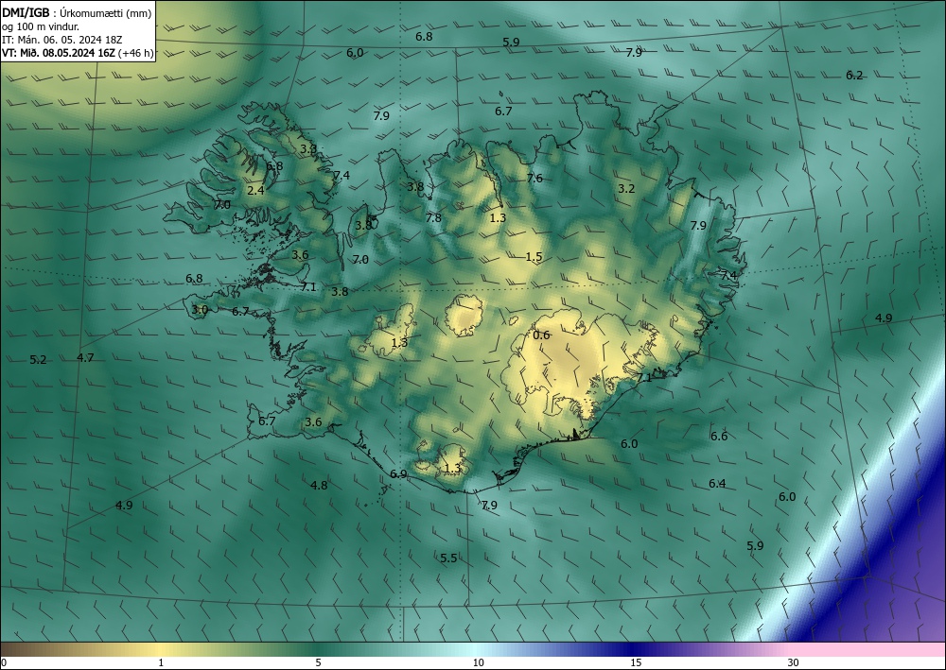Click the 6.9 value on the south coast
Image resolution: width=946 pixels, height=670 pixels.
pyautogui.click(x=398, y=474)
